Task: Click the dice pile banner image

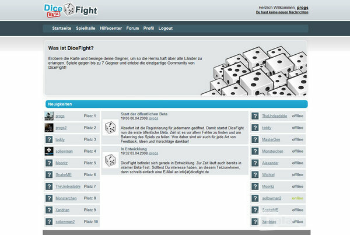Action: coord(254,71)
